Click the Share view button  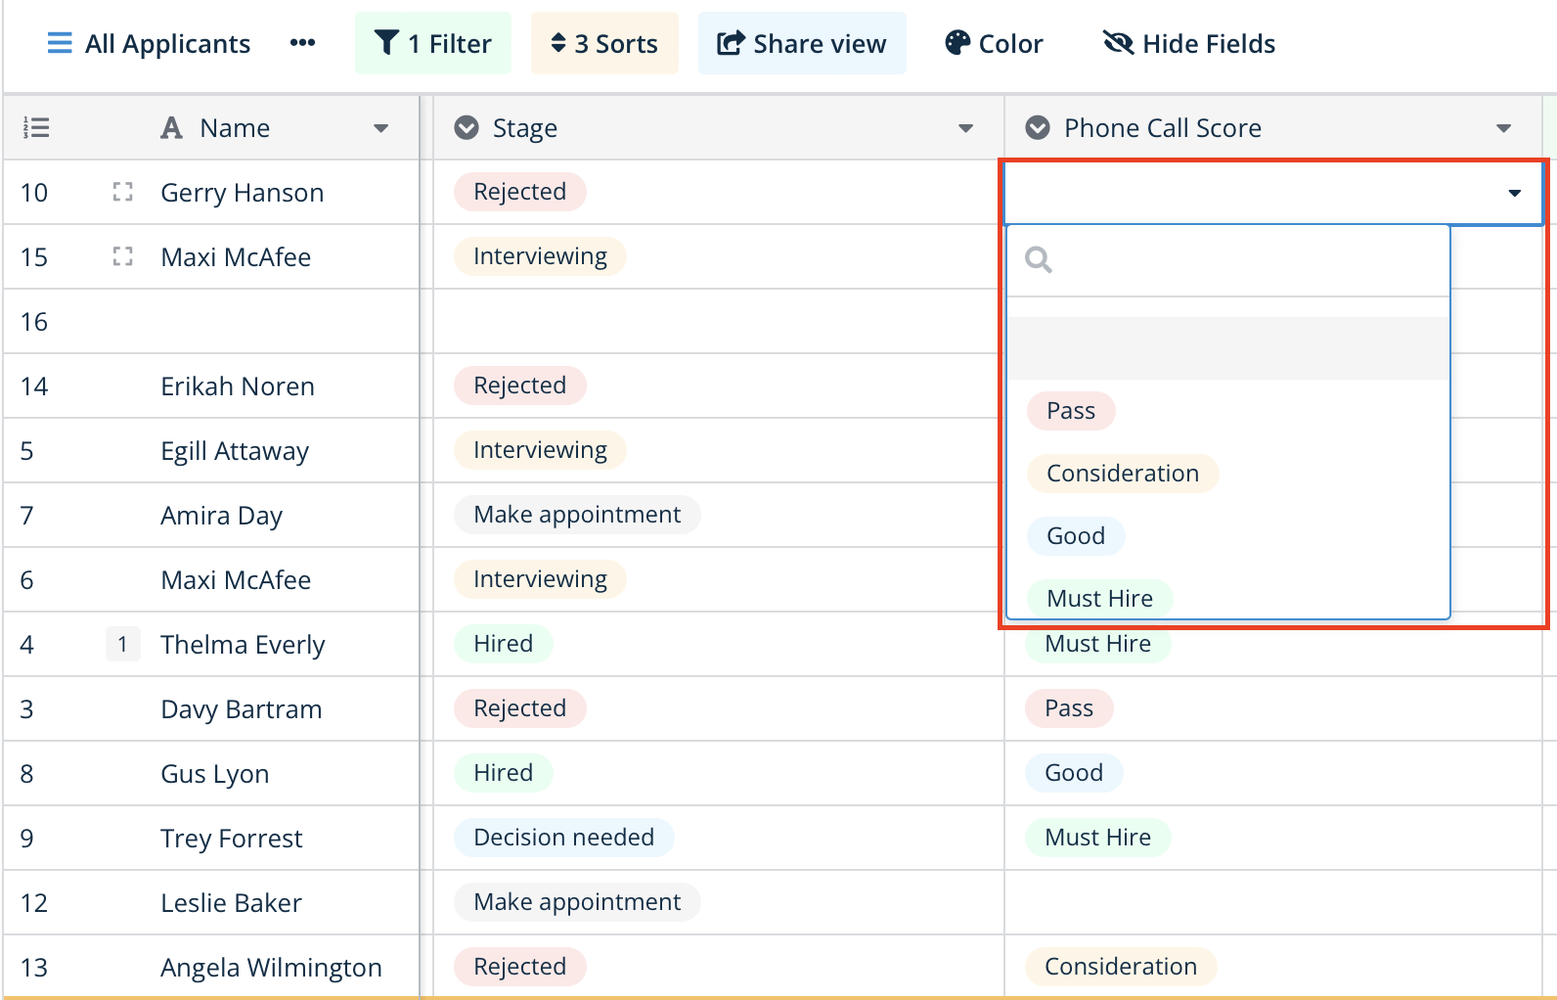(x=802, y=44)
